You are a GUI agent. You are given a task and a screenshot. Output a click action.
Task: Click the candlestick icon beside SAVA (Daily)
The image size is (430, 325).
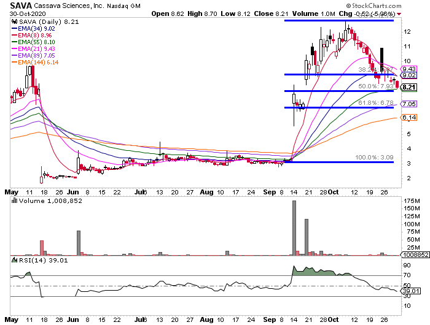[x=14, y=21]
